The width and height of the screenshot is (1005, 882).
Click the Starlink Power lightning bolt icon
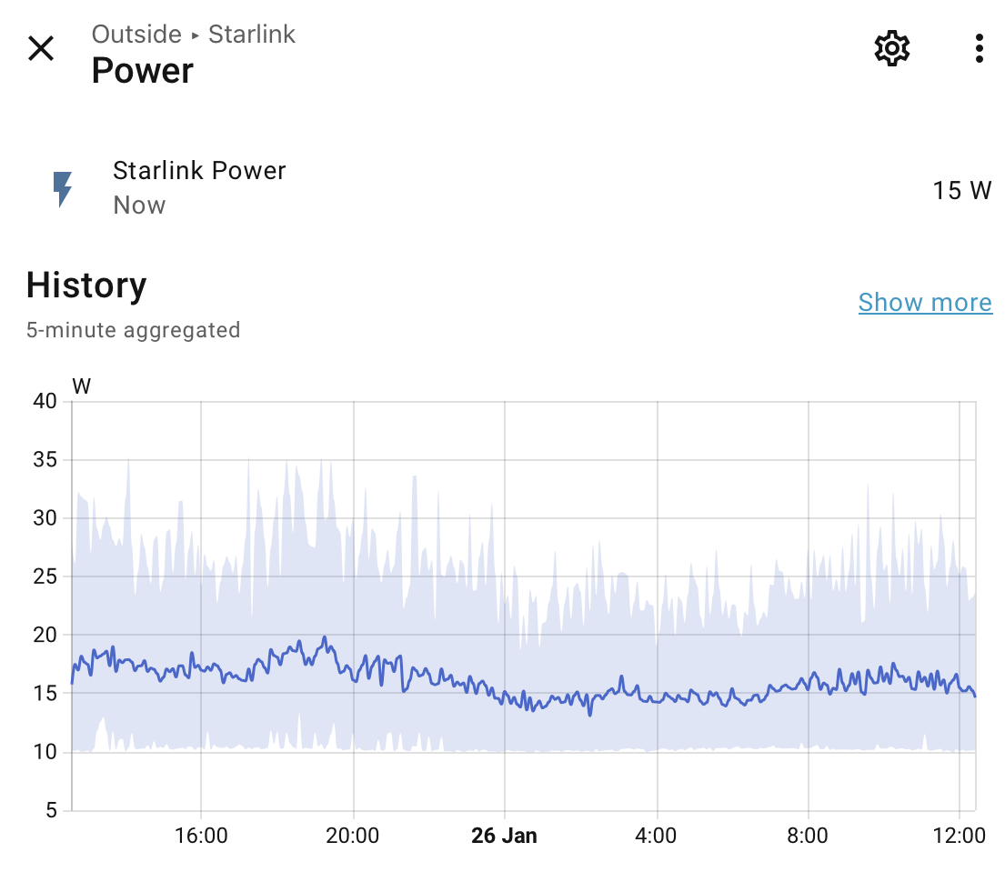tap(63, 188)
